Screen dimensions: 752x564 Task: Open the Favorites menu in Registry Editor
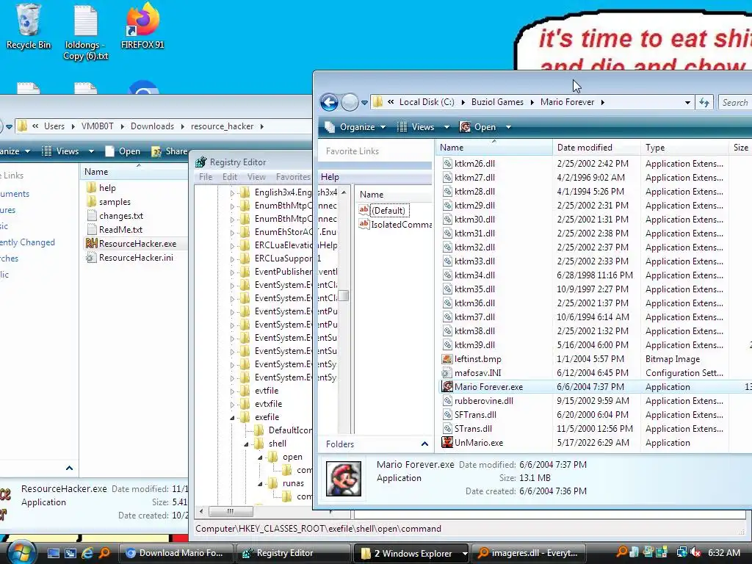[293, 177]
